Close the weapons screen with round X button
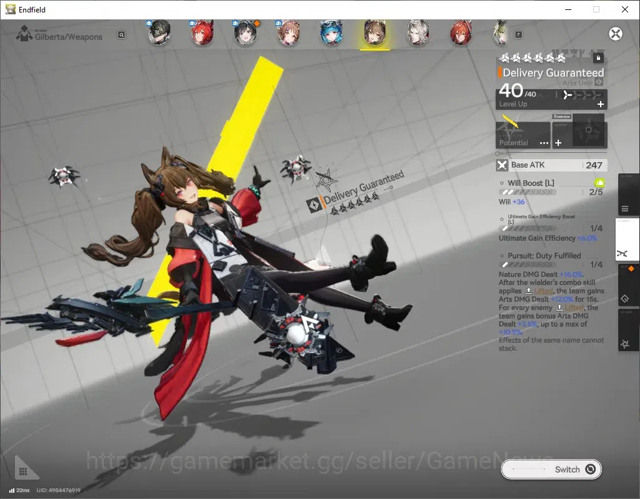The image size is (640, 499). 616,34
